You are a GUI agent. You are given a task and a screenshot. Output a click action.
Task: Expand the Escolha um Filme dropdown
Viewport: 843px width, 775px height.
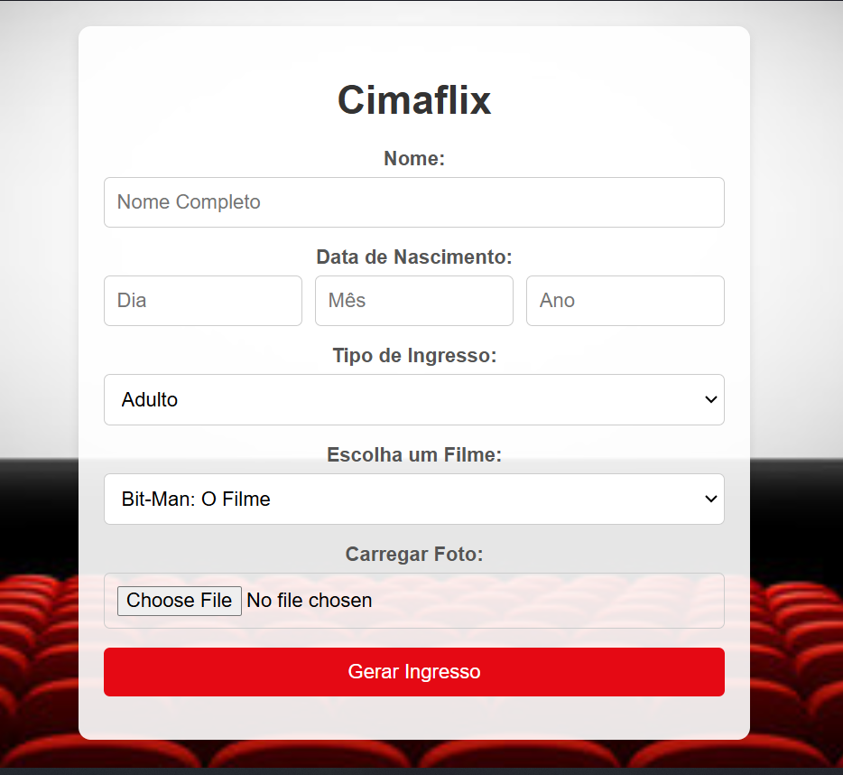click(x=413, y=499)
